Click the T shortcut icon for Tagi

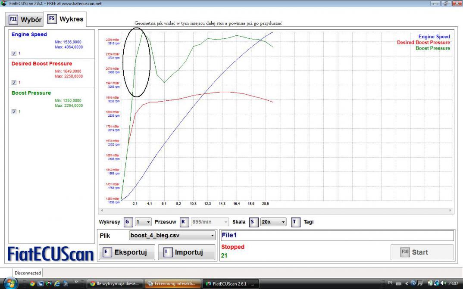pyautogui.click(x=295, y=222)
